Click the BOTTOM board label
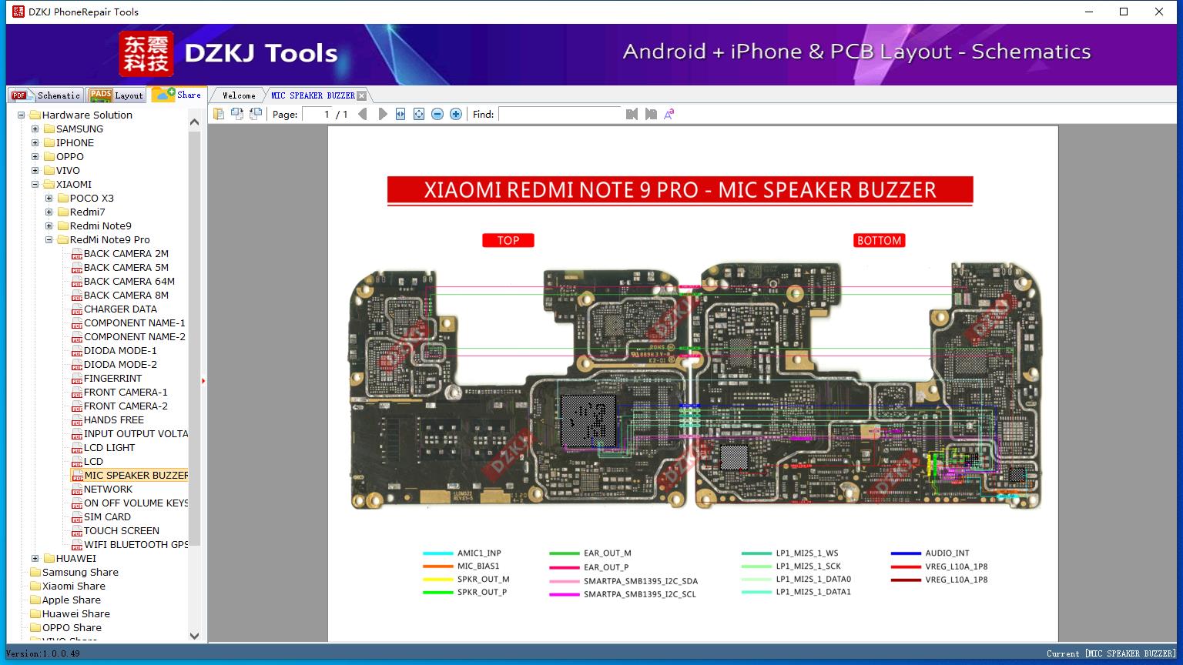 point(879,240)
